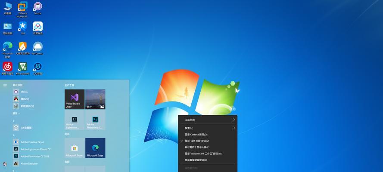The height and width of the screenshot is (172, 383).
Task: Jump to the # app group header
Action: click(x=14, y=120)
